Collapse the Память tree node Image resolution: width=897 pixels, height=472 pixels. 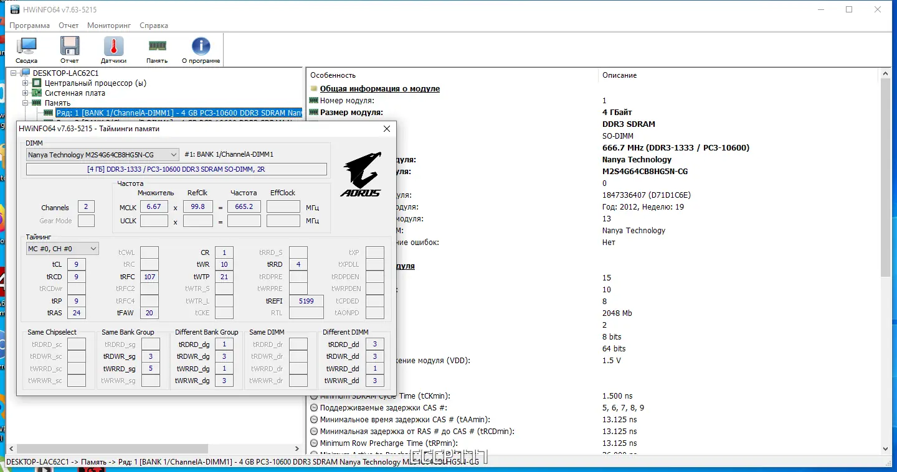[x=26, y=103]
